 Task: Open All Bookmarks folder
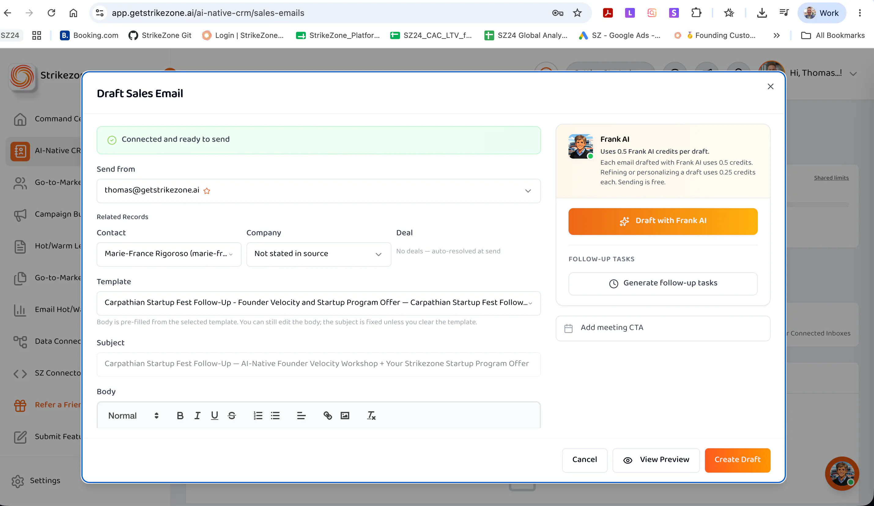pyautogui.click(x=832, y=35)
